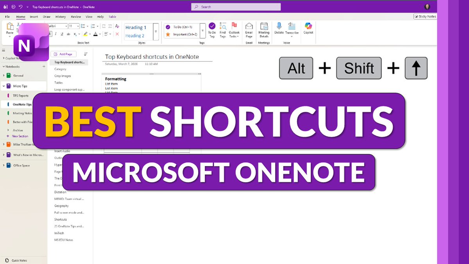Open Sticky Notes
Screen dimensions: 469x264
tap(425, 16)
